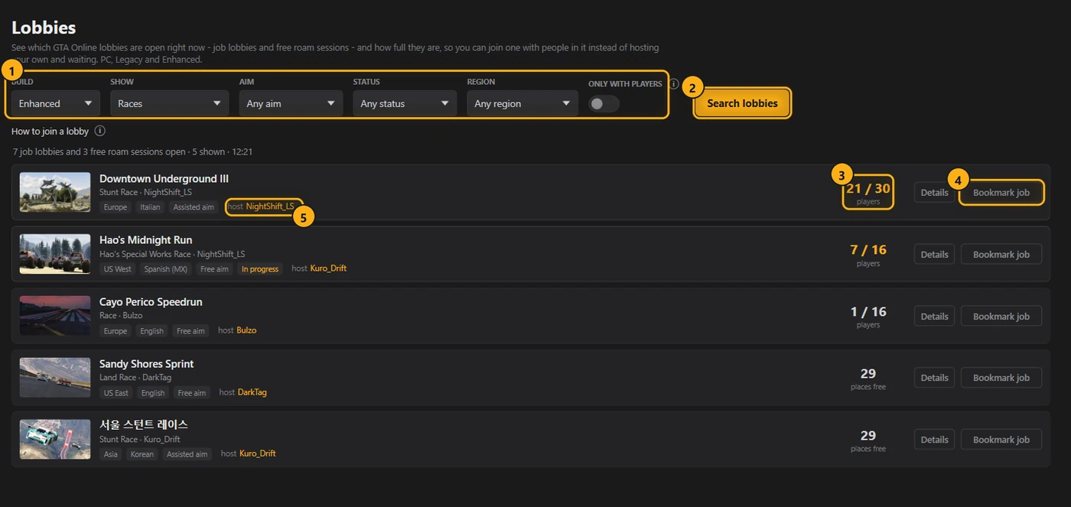Open host link Bulzo on Cayo Perico Speedrun
This screenshot has width=1071, height=507.
pos(246,330)
